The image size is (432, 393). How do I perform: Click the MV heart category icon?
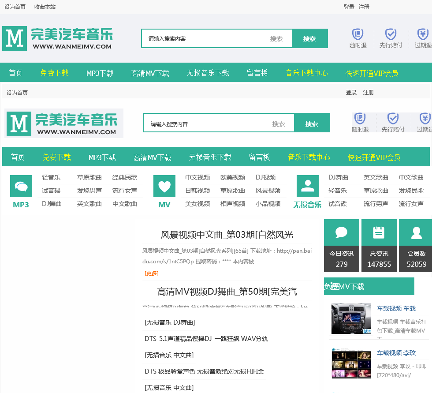[x=164, y=186]
